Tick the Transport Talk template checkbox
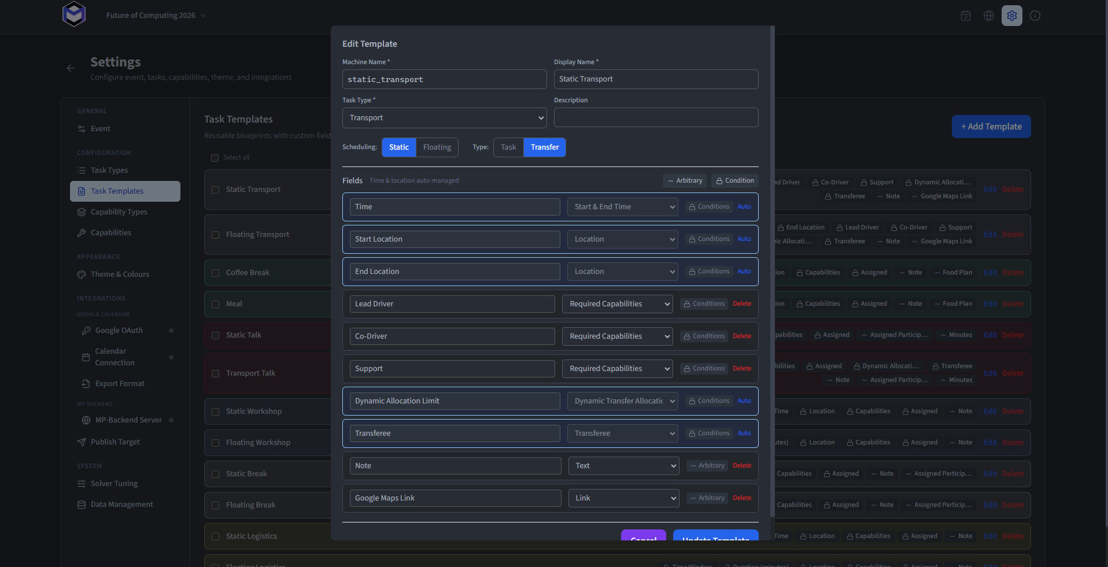Image resolution: width=1108 pixels, height=567 pixels. pos(216,373)
